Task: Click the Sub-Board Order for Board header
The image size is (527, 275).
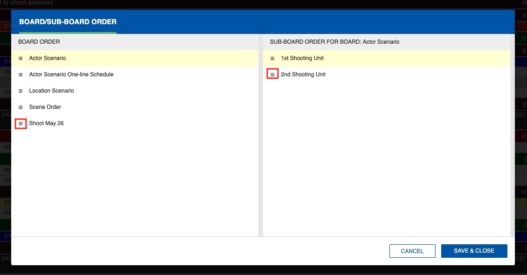Action: (334, 42)
